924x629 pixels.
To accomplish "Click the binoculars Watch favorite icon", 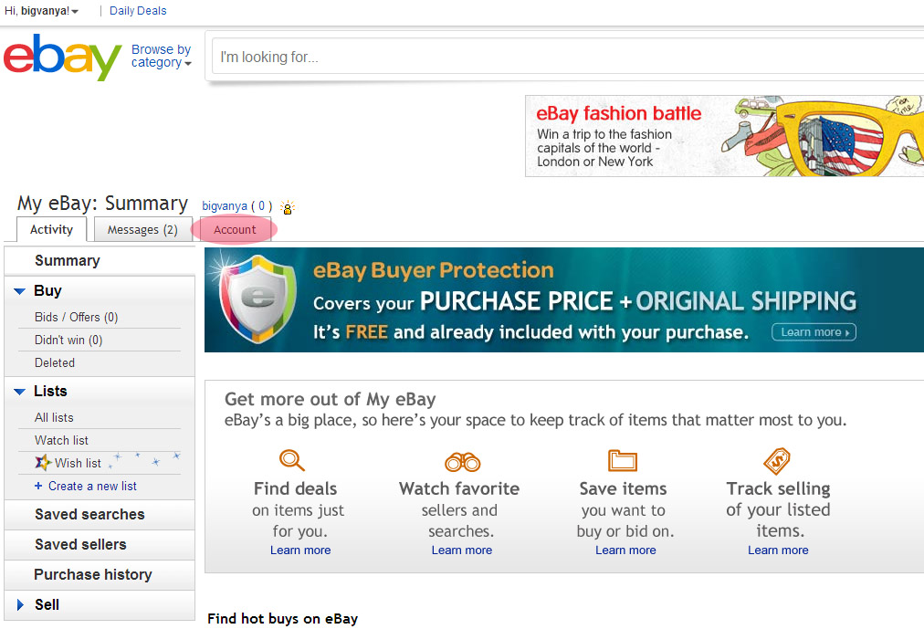I will tap(462, 462).
